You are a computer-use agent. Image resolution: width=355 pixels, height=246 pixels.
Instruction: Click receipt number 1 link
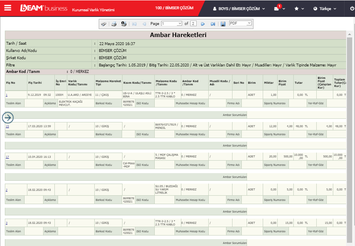(6, 95)
